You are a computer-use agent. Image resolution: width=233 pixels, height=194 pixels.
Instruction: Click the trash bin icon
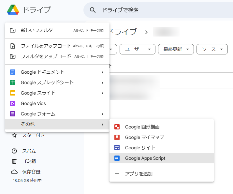point(14,161)
